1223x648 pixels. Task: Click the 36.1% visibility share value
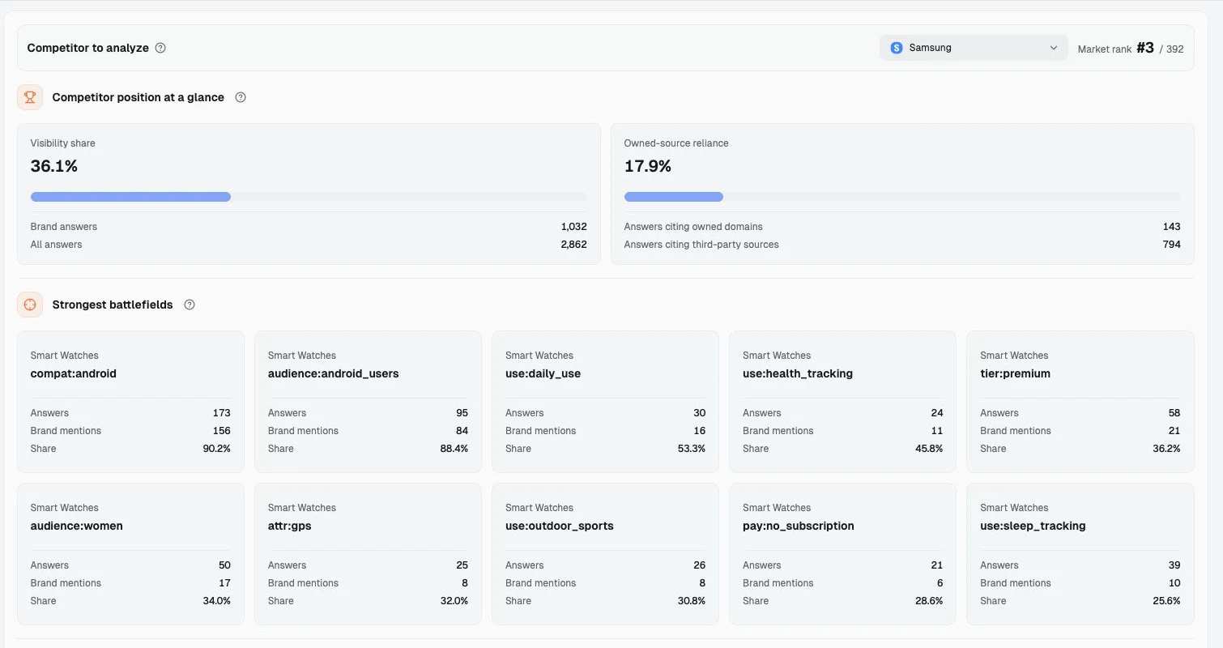point(54,166)
